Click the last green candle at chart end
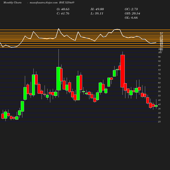This screenshot has height=170, width=170. tap(156, 106)
